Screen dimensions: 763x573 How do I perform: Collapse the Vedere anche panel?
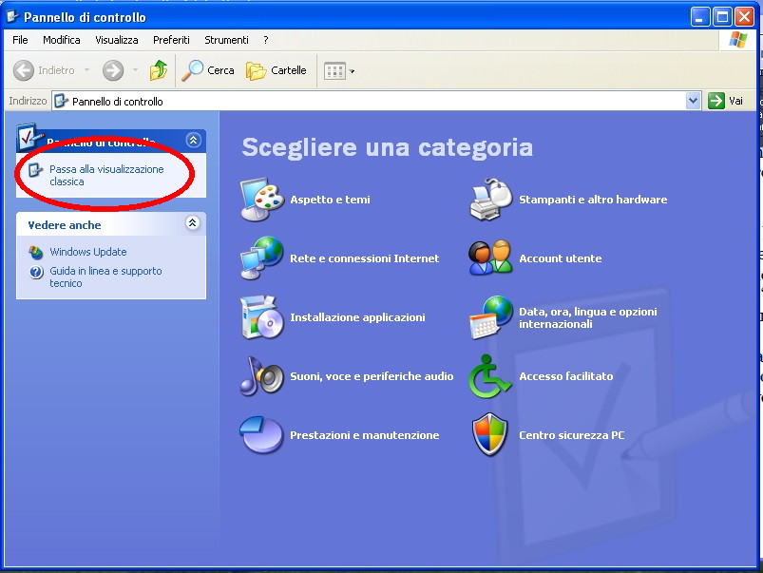coord(193,223)
